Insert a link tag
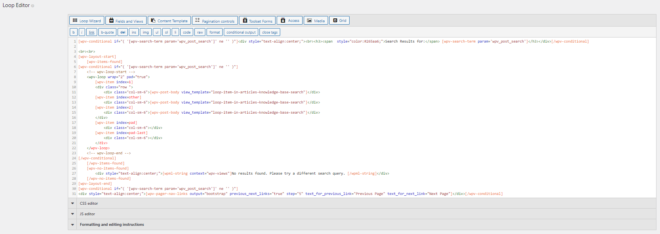Image resolution: width=660 pixels, height=234 pixels. [91, 32]
